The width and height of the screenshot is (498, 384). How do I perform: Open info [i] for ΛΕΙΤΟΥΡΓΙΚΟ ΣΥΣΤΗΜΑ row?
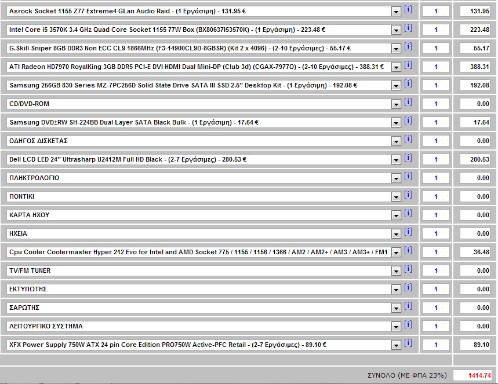(408, 325)
